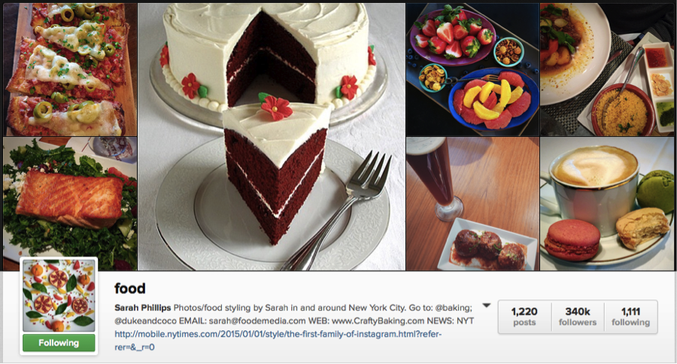The height and width of the screenshot is (364, 677).
Task: Click the profile picture of fruit arrangement
Action: pyautogui.click(x=59, y=296)
